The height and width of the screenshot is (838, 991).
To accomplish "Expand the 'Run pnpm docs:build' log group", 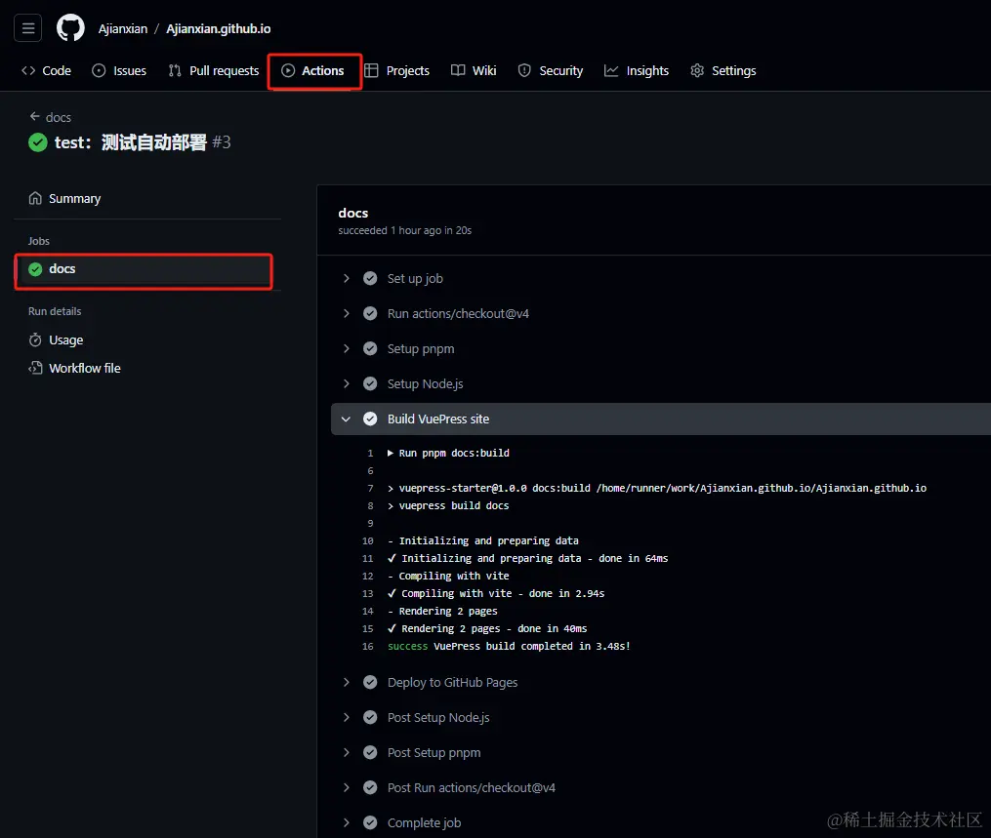I will pos(391,453).
